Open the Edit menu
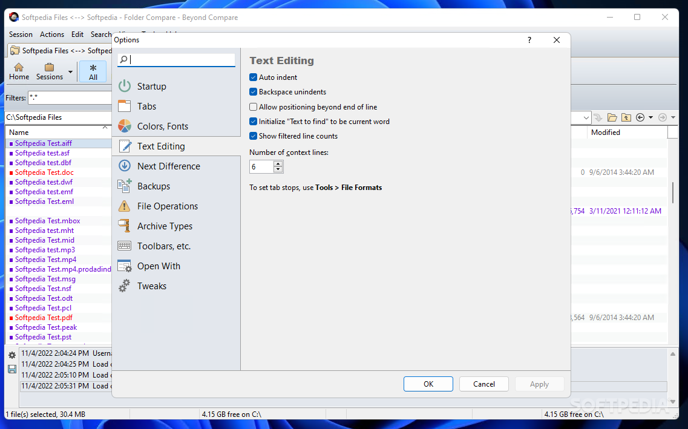This screenshot has height=429, width=688. click(77, 34)
